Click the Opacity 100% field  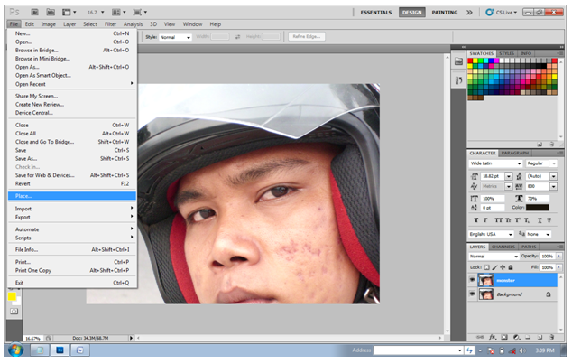coord(548,257)
